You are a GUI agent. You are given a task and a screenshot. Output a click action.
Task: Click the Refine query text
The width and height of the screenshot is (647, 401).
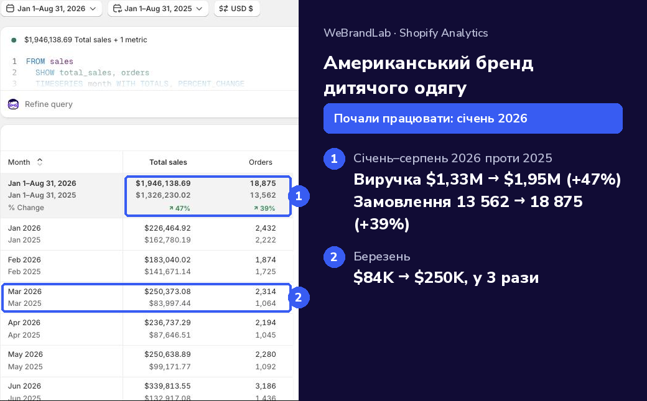pos(49,104)
